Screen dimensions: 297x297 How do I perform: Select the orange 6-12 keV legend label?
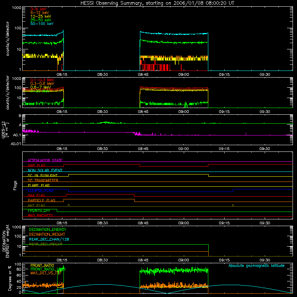click(x=40, y=13)
